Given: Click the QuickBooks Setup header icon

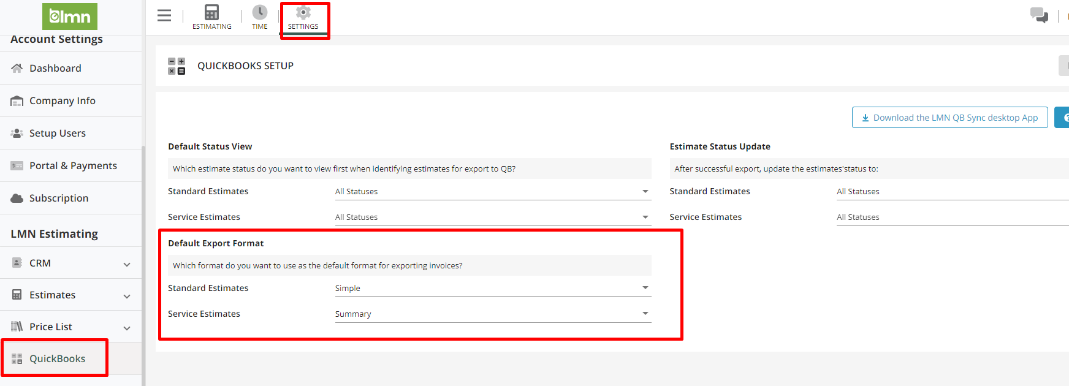Looking at the screenshot, I should click(177, 66).
